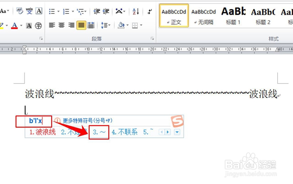
Task: Go to previous candidate page arrow
Action: click(162, 132)
